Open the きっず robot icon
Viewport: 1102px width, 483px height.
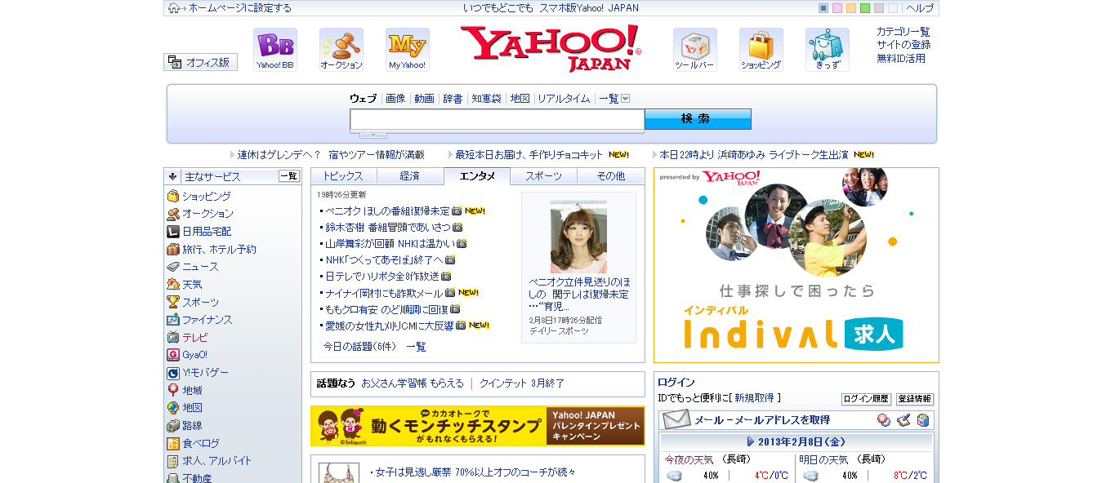click(827, 49)
